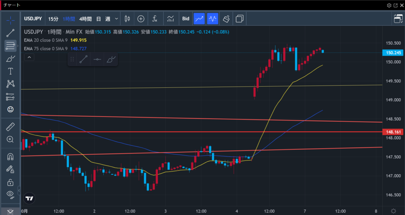The image size is (405, 215).
Task: Open chart settings gear at bottom right
Action: pos(394,211)
